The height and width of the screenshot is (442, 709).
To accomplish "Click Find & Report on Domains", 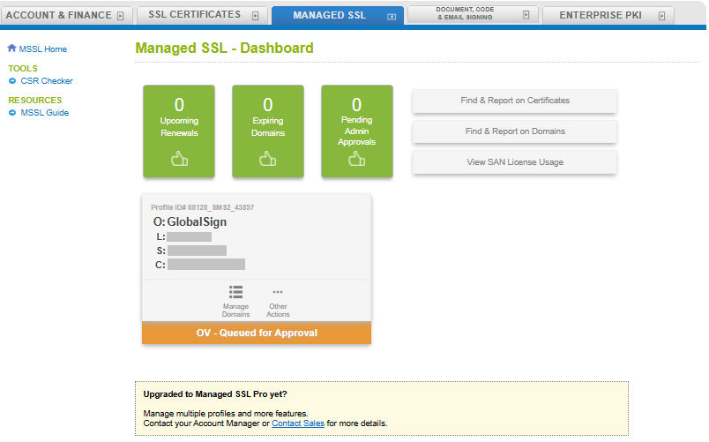I will [x=515, y=131].
